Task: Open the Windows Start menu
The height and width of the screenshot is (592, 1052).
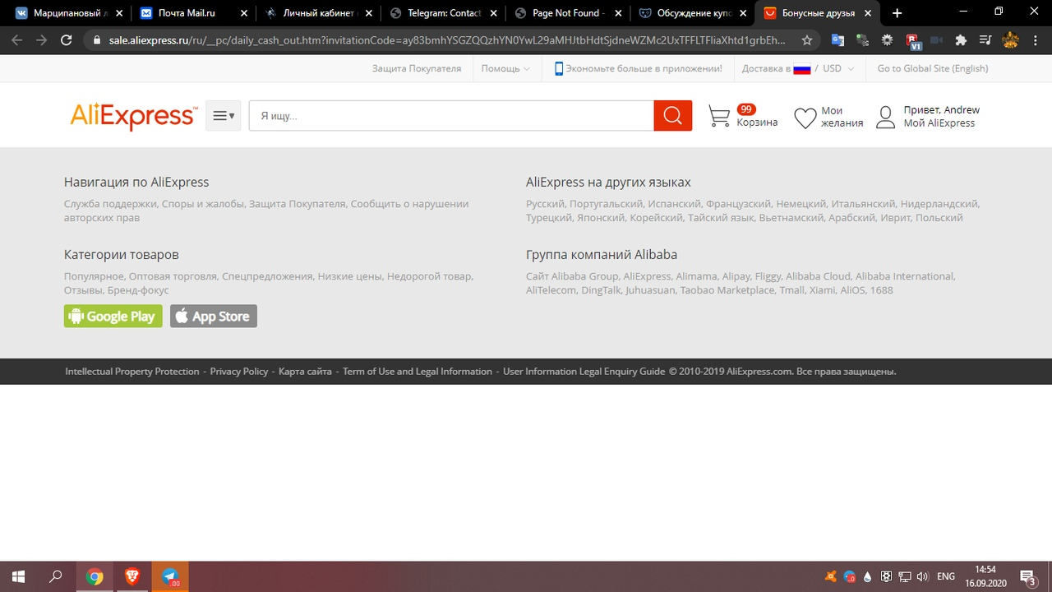Action: [18, 576]
